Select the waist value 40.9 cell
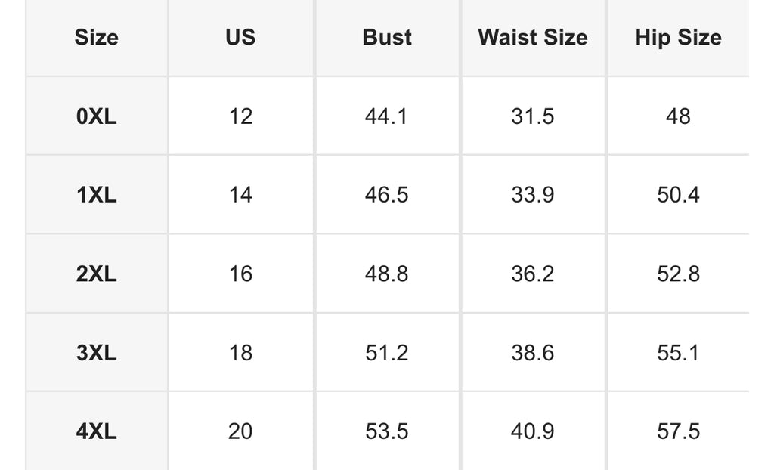Screen dimensions: 774x470 [533, 431]
